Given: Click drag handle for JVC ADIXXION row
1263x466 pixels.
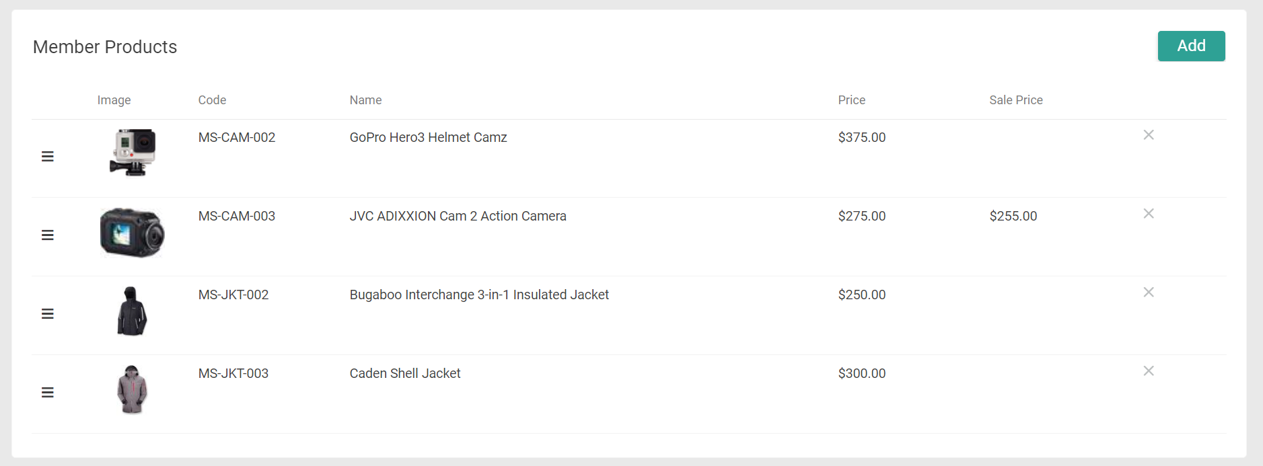Looking at the screenshot, I should [48, 235].
